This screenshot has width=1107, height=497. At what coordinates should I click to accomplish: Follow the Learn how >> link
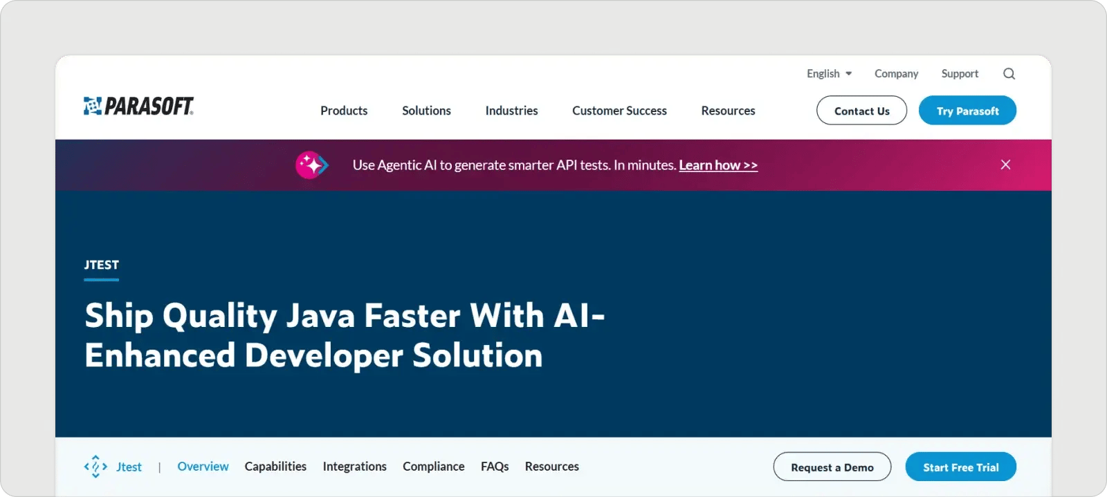(x=718, y=165)
